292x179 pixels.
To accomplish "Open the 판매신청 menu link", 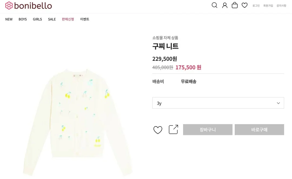I will click(x=68, y=19).
